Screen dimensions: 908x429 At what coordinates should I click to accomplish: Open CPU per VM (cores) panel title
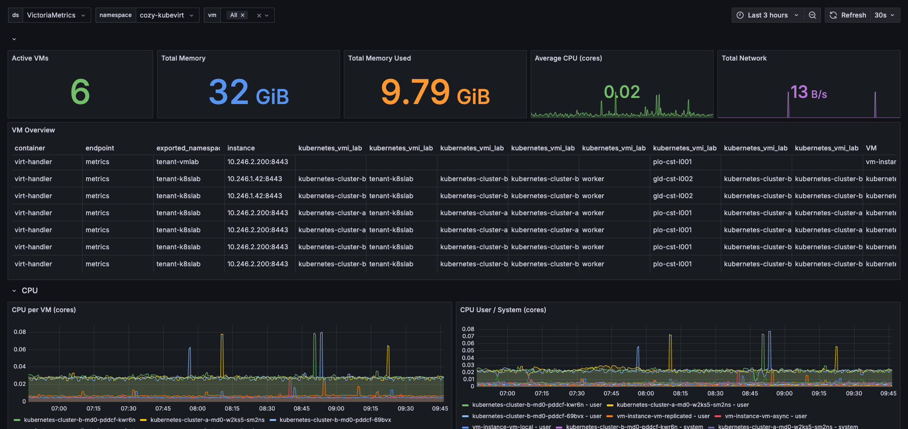point(44,310)
